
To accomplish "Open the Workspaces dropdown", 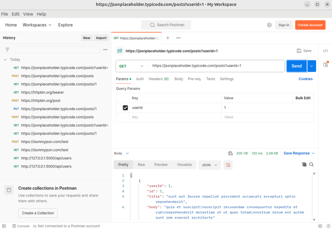I will pyautogui.click(x=37, y=25).
